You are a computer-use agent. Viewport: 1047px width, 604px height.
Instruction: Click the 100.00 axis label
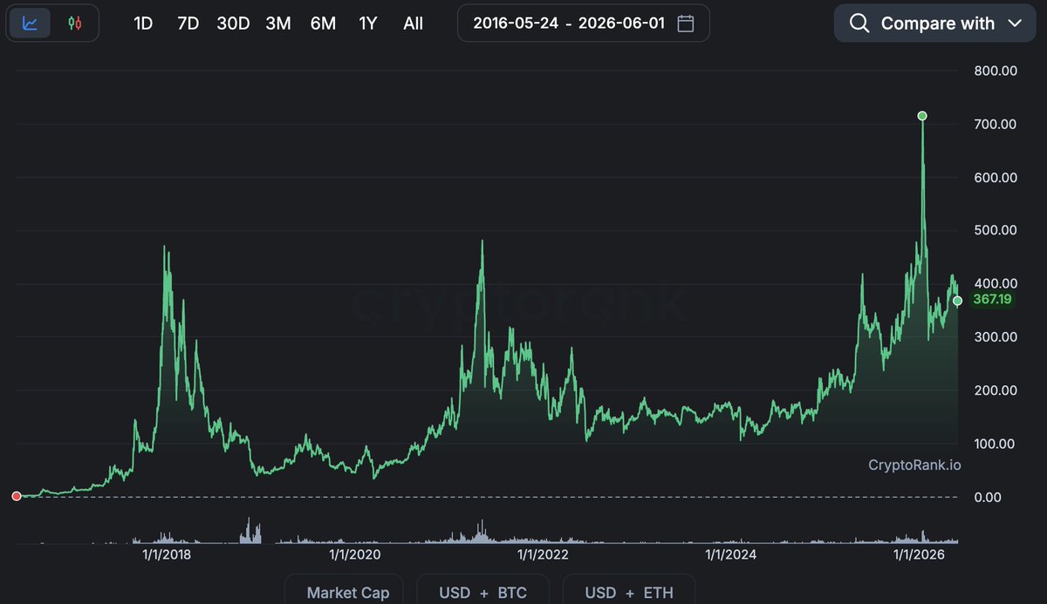click(996, 443)
